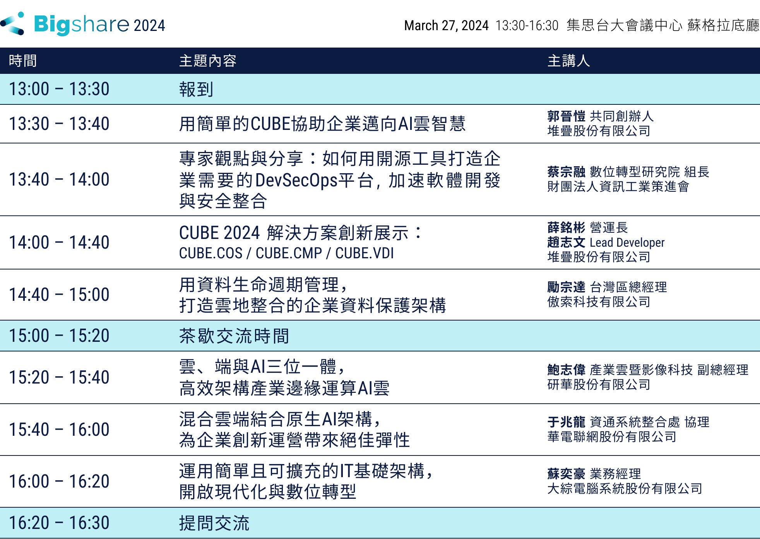Click speaker 勵宗達 台灣區總經理
The height and width of the screenshot is (539, 760).
pyautogui.click(x=607, y=287)
